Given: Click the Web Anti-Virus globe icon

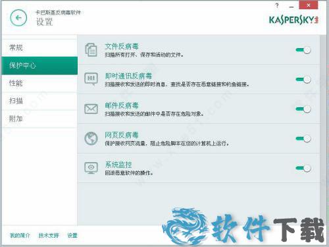Looking at the screenshot, I should pos(91,138).
